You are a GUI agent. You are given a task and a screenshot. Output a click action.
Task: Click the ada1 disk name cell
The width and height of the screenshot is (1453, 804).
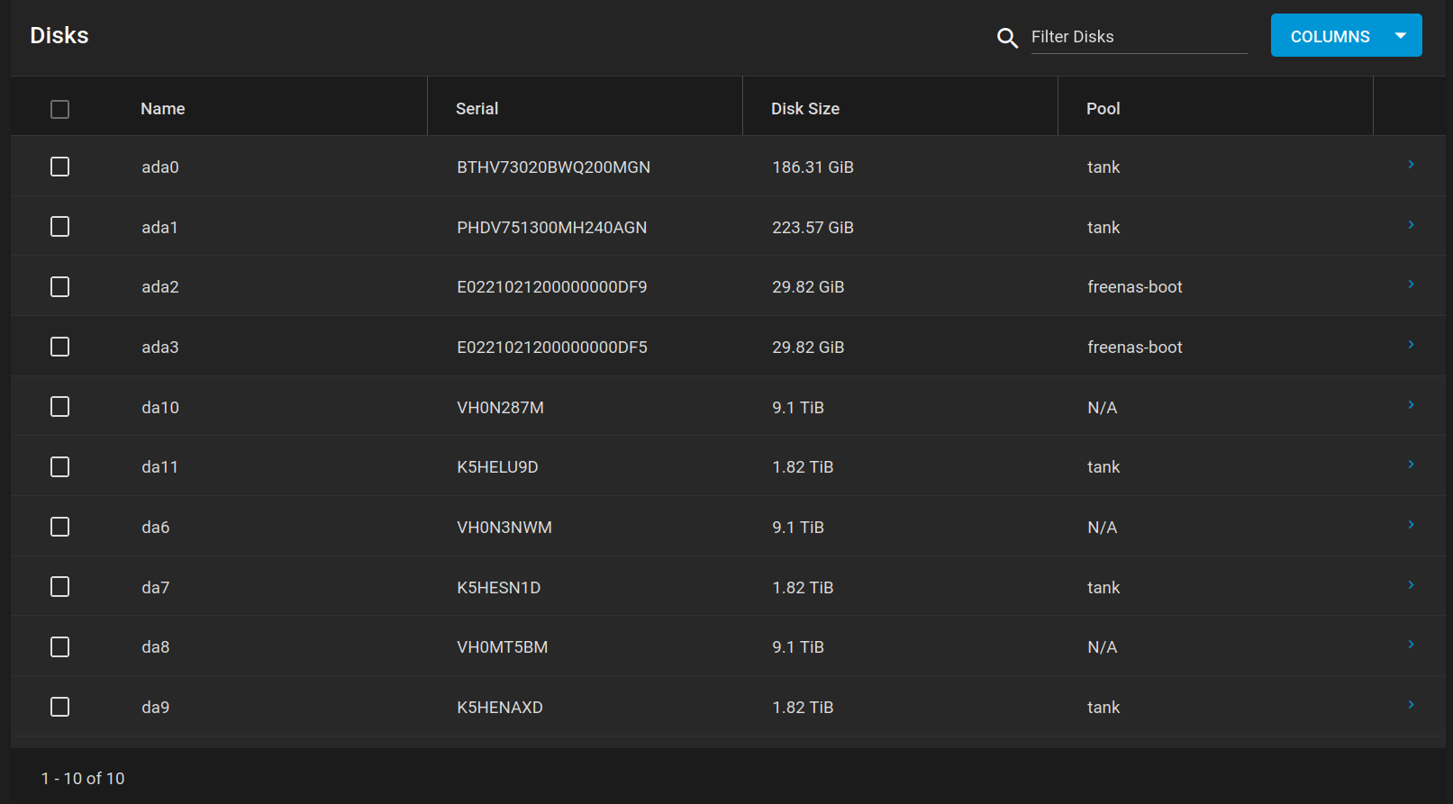point(159,228)
